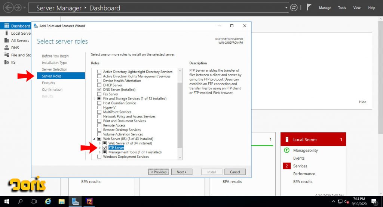Check Active Directory Rights Management Services
This screenshot has height=207, width=383.
click(x=99, y=76)
